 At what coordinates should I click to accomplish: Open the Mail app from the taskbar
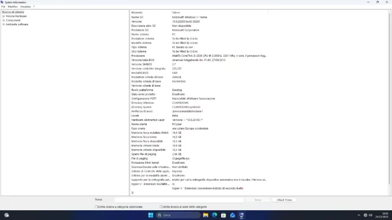click(x=233, y=215)
